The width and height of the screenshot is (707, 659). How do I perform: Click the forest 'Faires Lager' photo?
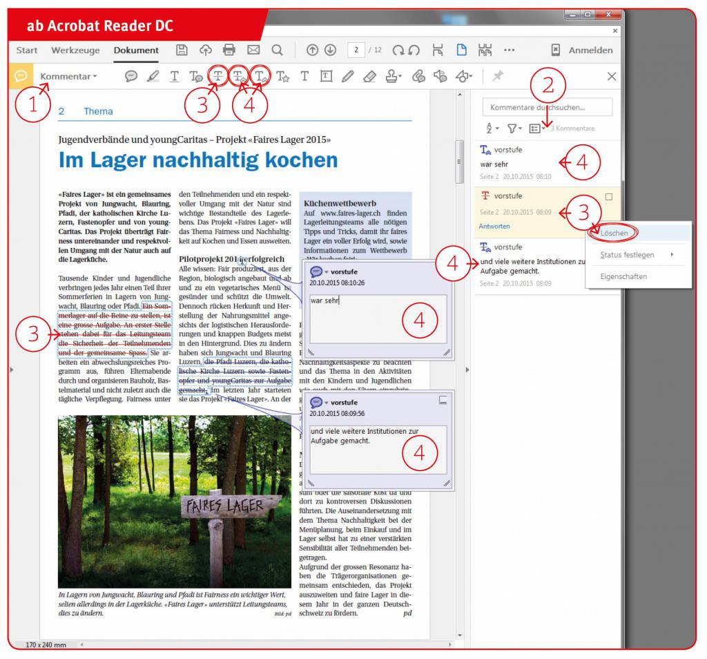175,501
